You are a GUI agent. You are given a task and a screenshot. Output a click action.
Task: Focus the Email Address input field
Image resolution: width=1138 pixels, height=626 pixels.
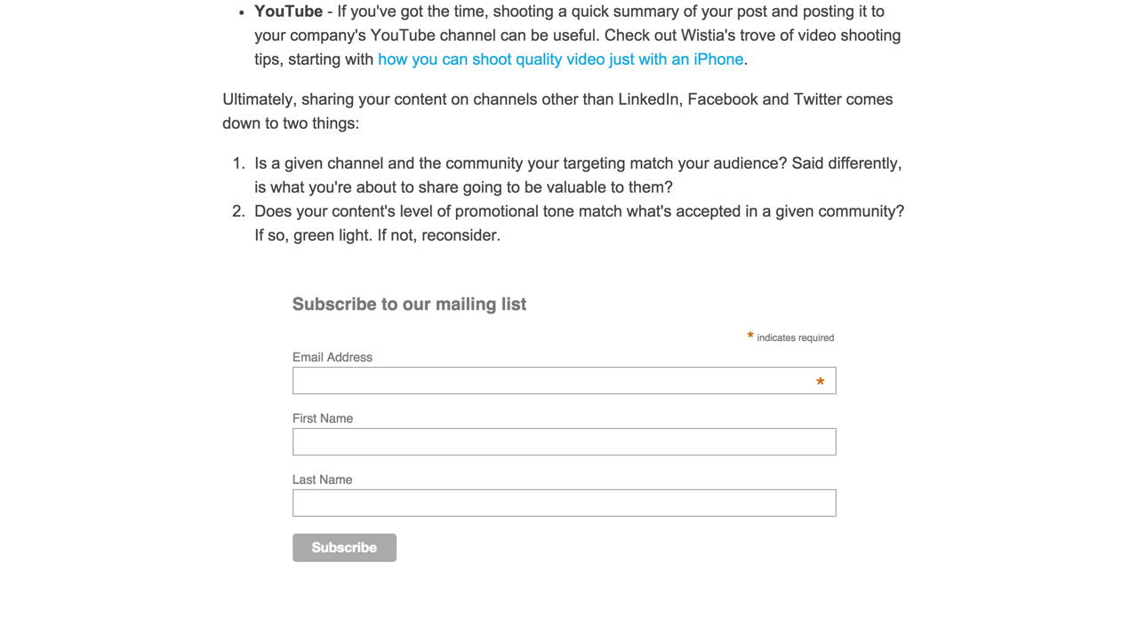564,381
